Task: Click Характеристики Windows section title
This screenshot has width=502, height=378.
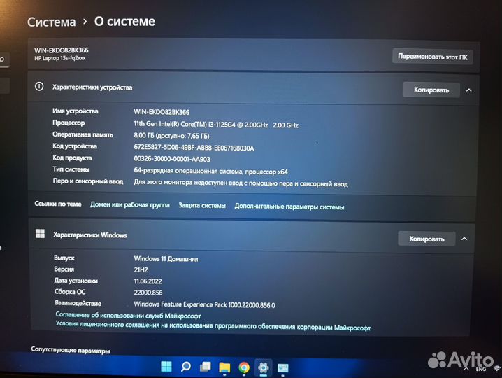Action: click(90, 234)
